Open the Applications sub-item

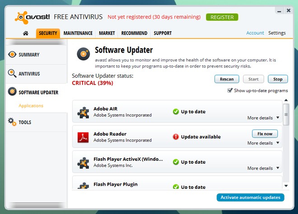point(31,106)
